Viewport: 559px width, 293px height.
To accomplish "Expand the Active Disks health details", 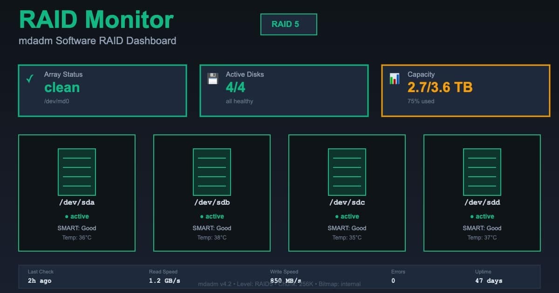I will pos(284,90).
